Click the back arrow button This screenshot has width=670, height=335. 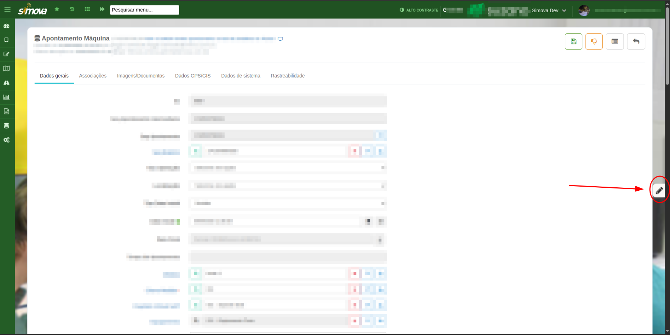coord(636,42)
